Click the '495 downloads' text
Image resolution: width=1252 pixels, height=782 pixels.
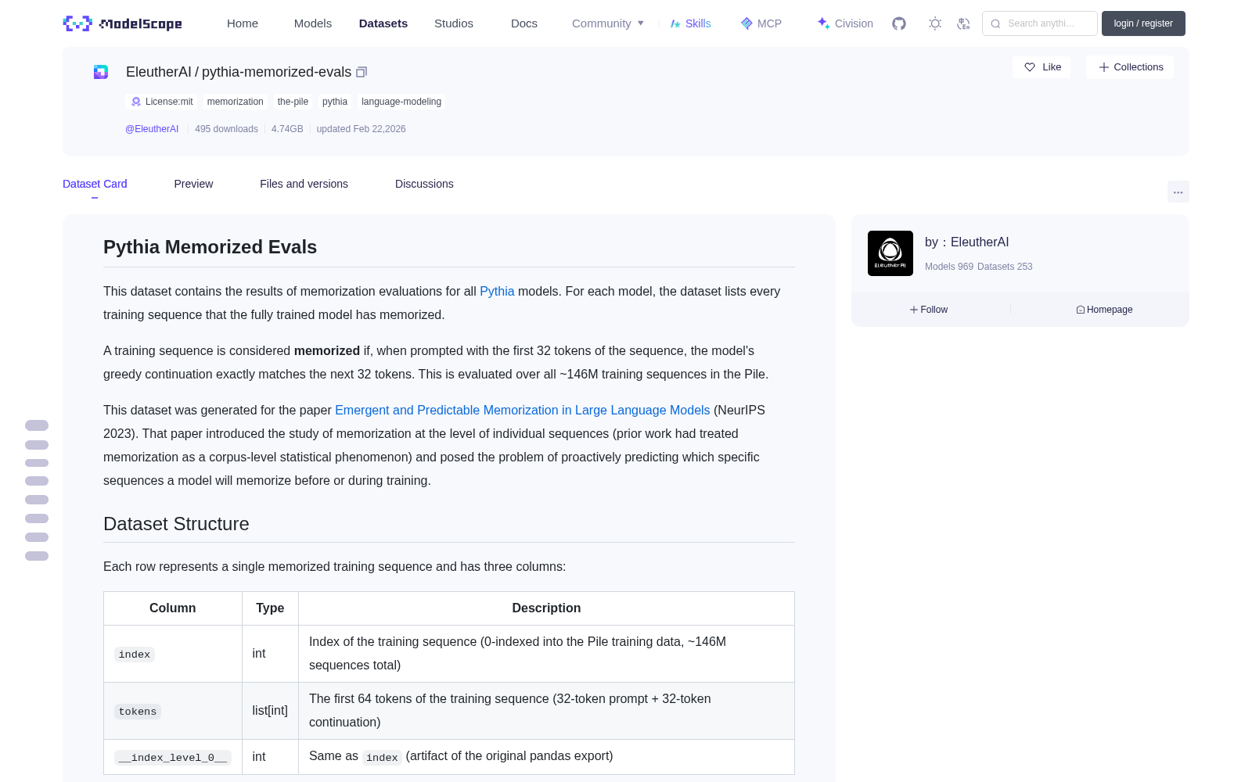click(x=226, y=129)
